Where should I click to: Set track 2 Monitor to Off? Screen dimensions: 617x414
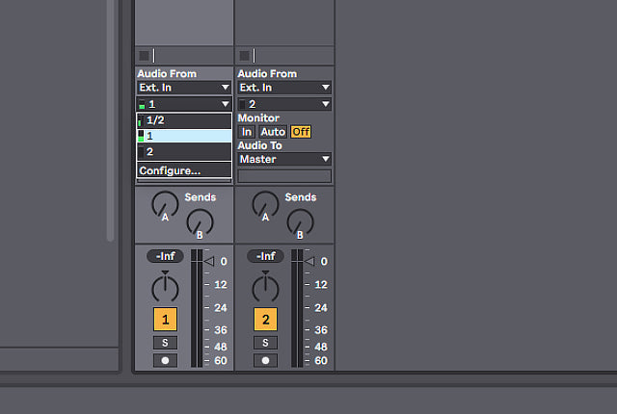[x=301, y=132]
